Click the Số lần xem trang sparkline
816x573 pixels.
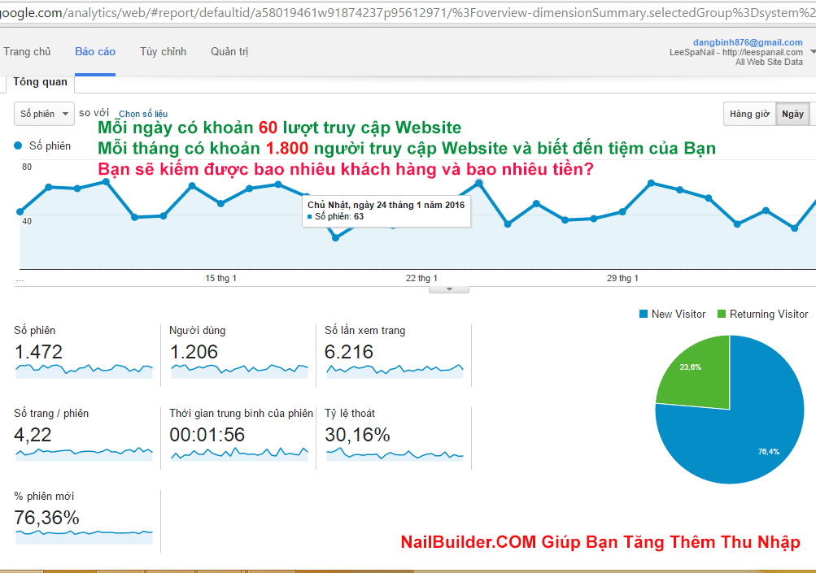tap(395, 371)
